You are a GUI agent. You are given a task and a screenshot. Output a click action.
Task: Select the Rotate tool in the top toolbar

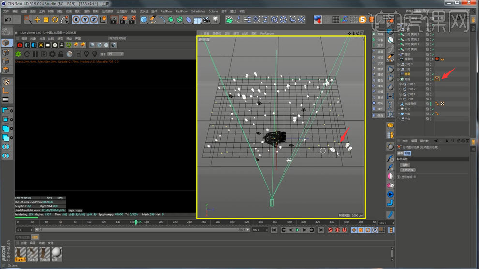55,20
